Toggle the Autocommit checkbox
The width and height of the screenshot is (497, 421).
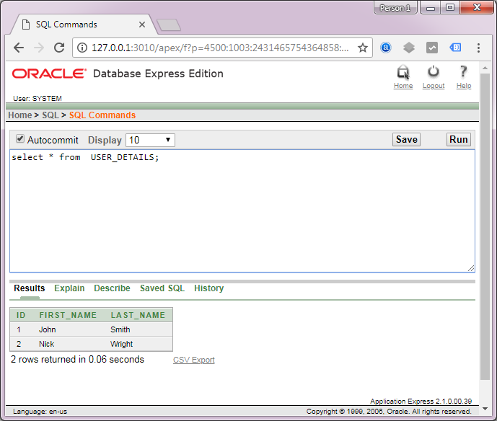click(x=20, y=139)
